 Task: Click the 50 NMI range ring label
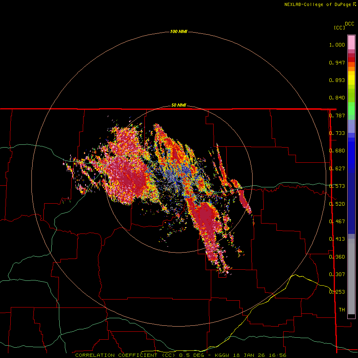(x=179, y=105)
